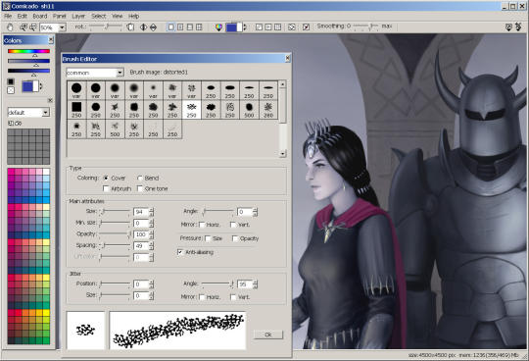Viewport: 529px width, 361px height.
Task: Open the 50% zoom level dropdown
Action: point(62,27)
